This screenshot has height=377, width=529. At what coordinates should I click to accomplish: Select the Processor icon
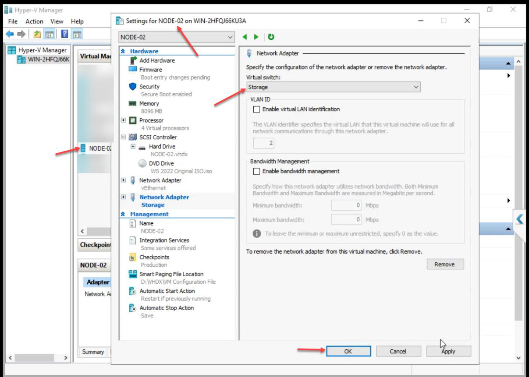pyautogui.click(x=133, y=120)
